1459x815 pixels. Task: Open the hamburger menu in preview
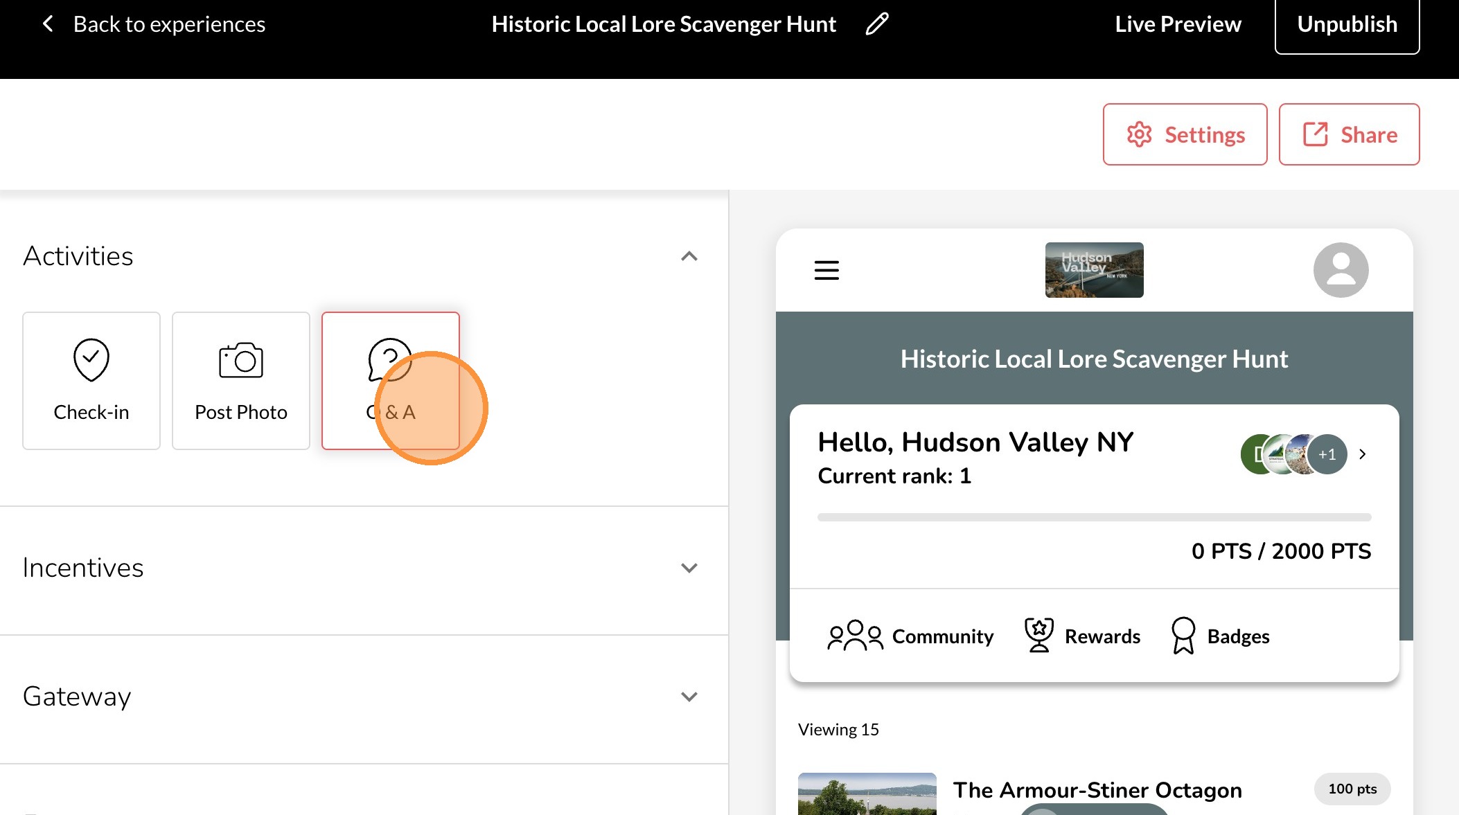(x=826, y=270)
